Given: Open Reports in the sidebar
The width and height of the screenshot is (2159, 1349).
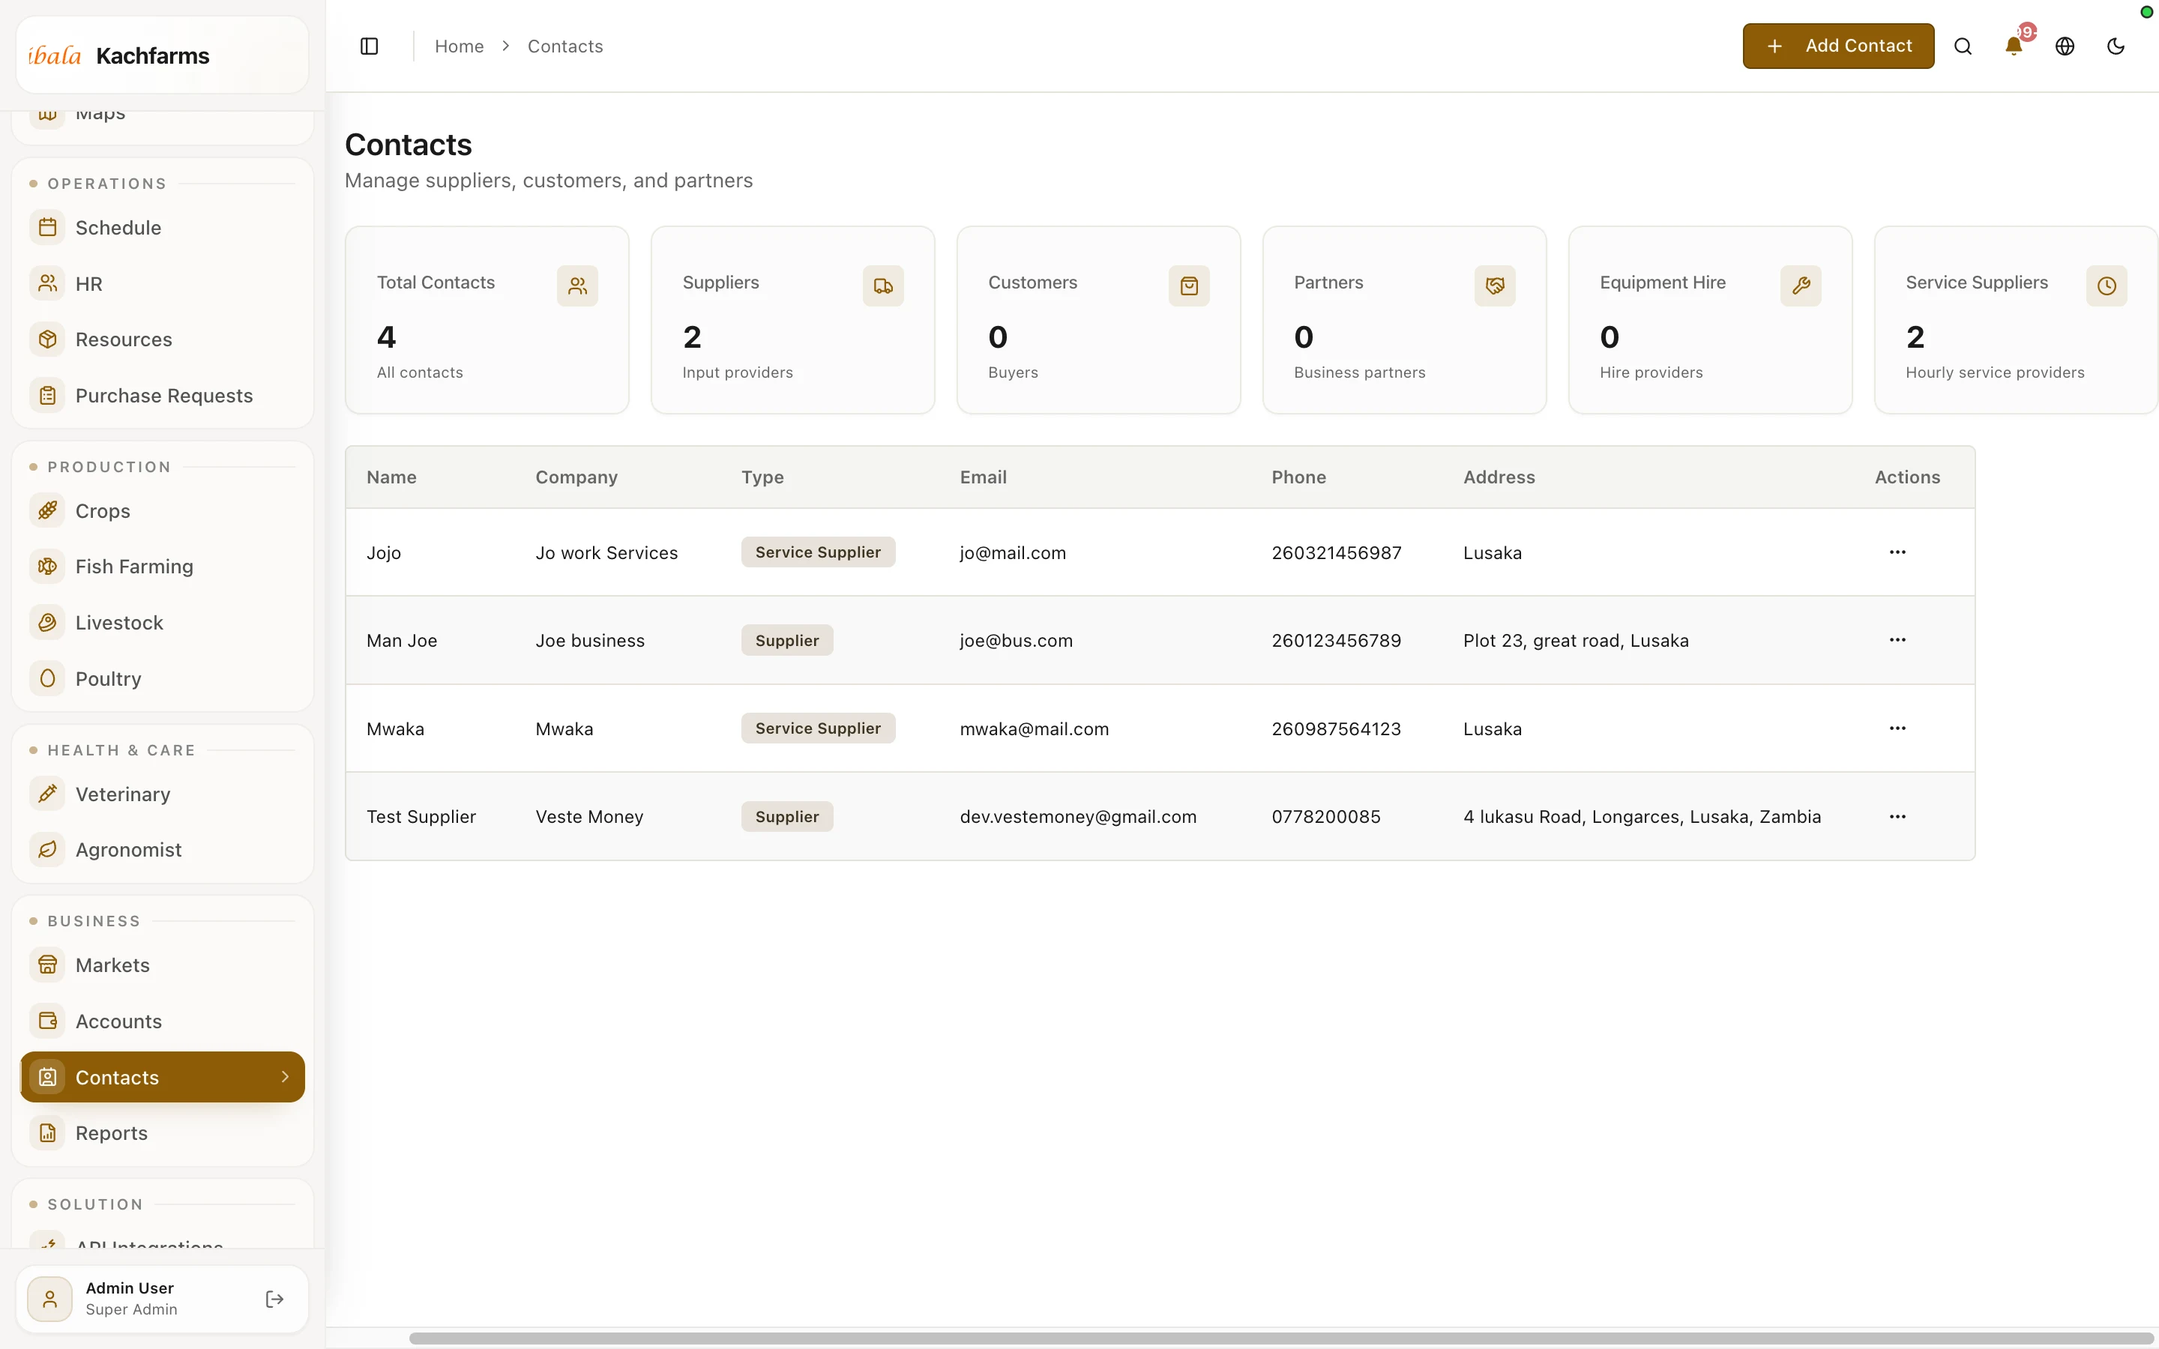Looking at the screenshot, I should click(x=163, y=1133).
